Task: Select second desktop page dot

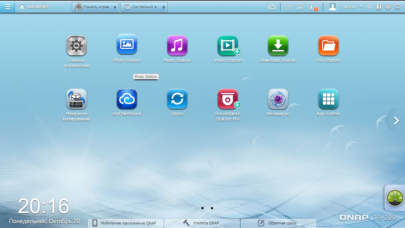Action: [203, 208]
